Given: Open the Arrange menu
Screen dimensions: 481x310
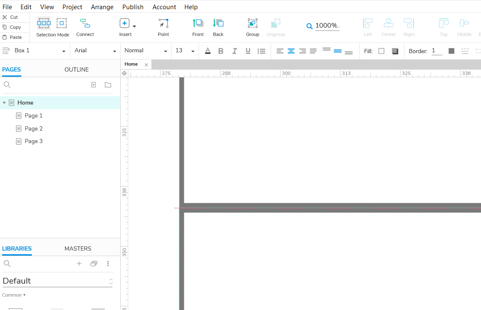Looking at the screenshot, I should tap(102, 7).
